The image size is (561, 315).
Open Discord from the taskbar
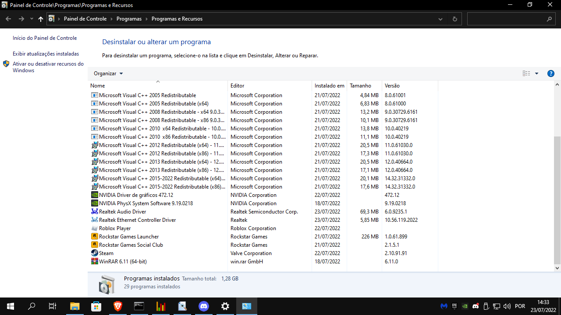(x=204, y=306)
